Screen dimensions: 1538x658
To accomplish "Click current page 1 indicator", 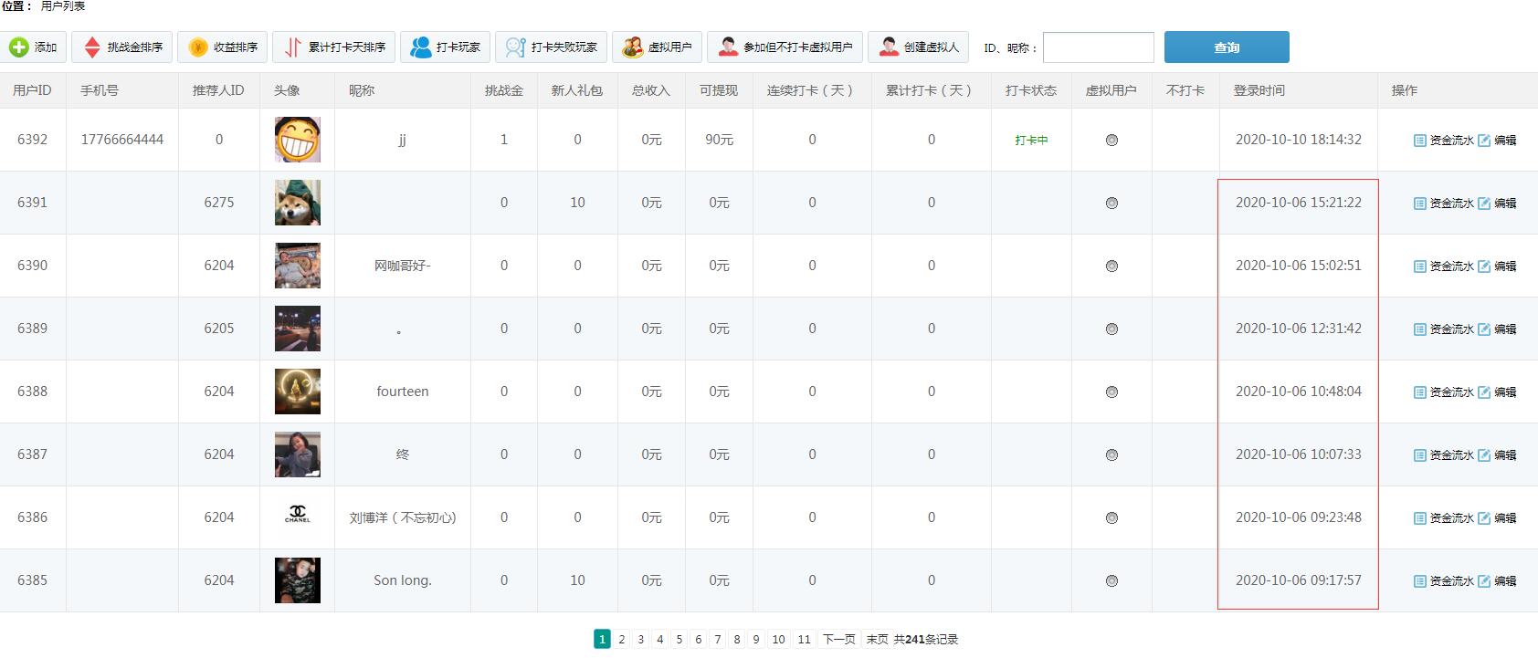I will [x=602, y=639].
